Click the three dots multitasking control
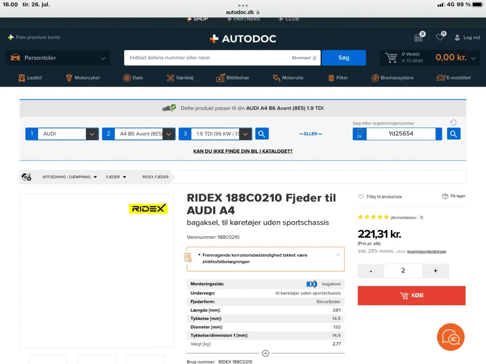The height and width of the screenshot is (364, 486). tap(243, 6)
